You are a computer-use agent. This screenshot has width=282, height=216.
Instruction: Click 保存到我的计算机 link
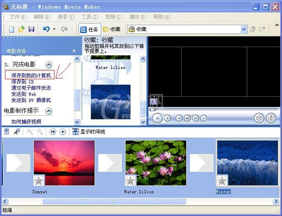tap(31, 75)
